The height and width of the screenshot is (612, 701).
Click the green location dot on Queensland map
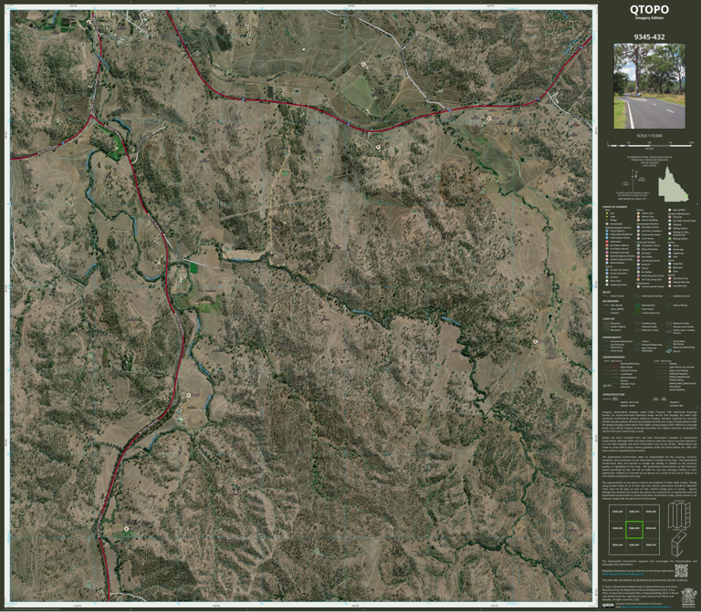(x=685, y=196)
